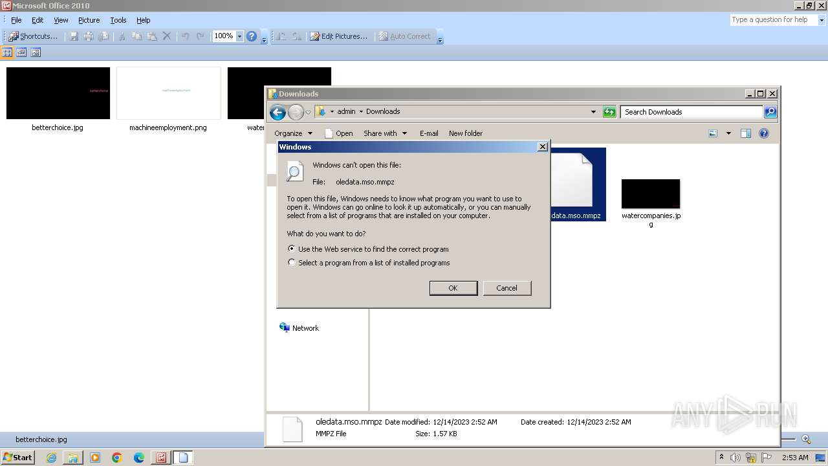The image size is (828, 466).
Task: Click the volume speaker tray icon
Action: pyautogui.click(x=735, y=458)
